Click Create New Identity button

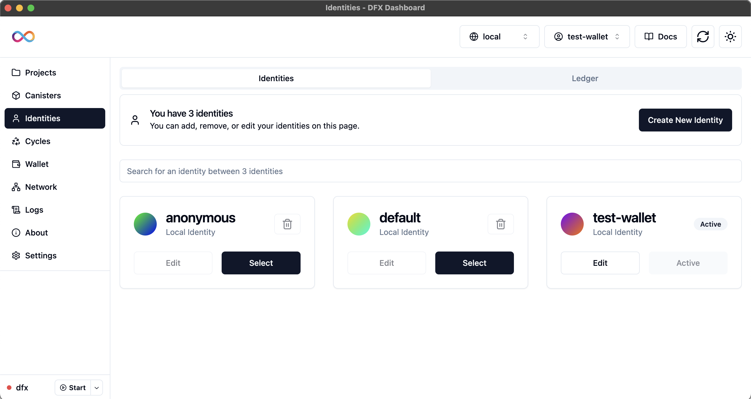coord(685,120)
